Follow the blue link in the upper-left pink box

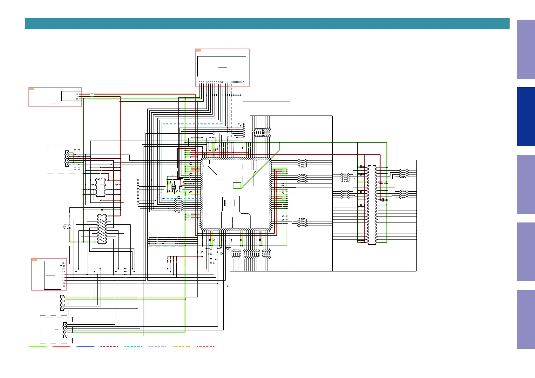coord(54,104)
